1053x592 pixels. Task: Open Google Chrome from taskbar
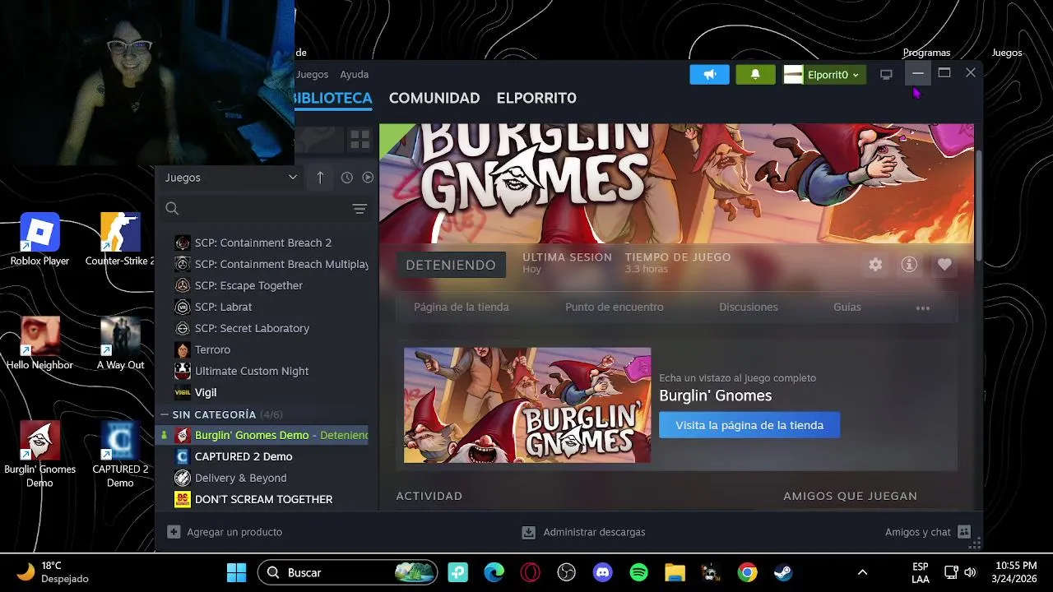click(747, 572)
